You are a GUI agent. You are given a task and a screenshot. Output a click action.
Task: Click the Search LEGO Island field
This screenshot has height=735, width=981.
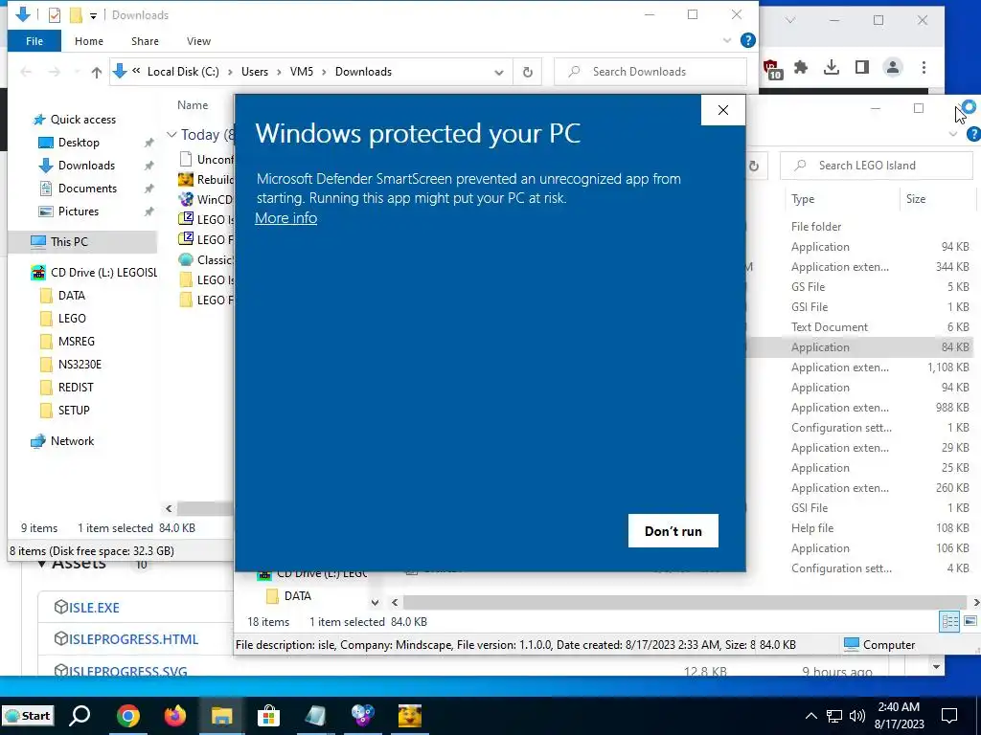877,166
